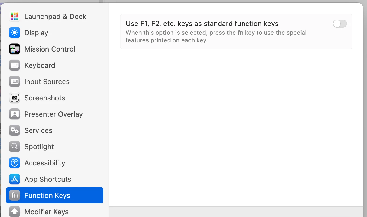Click the Accessibility figure icon

tap(15, 163)
